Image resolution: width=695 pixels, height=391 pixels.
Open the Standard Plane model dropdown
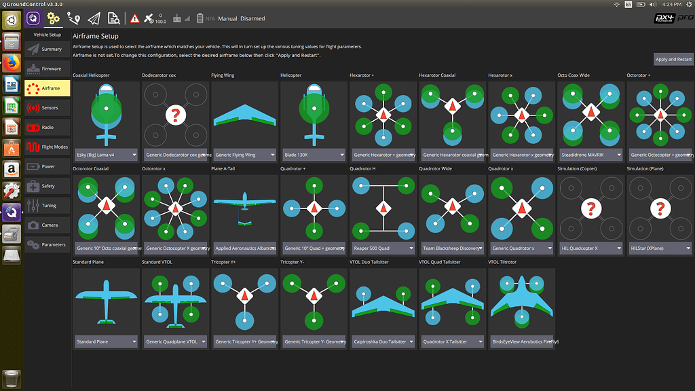[106, 341]
